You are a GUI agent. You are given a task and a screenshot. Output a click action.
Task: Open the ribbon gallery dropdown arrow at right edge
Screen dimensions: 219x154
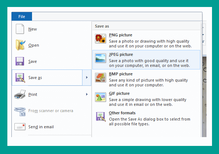pyautogui.click(x=203, y=42)
